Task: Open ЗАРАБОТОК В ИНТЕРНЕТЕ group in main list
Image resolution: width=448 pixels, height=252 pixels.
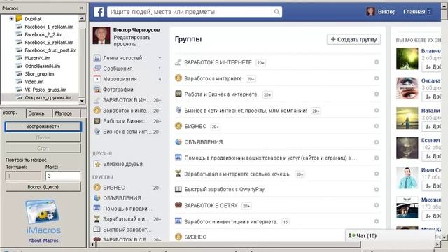Action: pyautogui.click(x=218, y=62)
